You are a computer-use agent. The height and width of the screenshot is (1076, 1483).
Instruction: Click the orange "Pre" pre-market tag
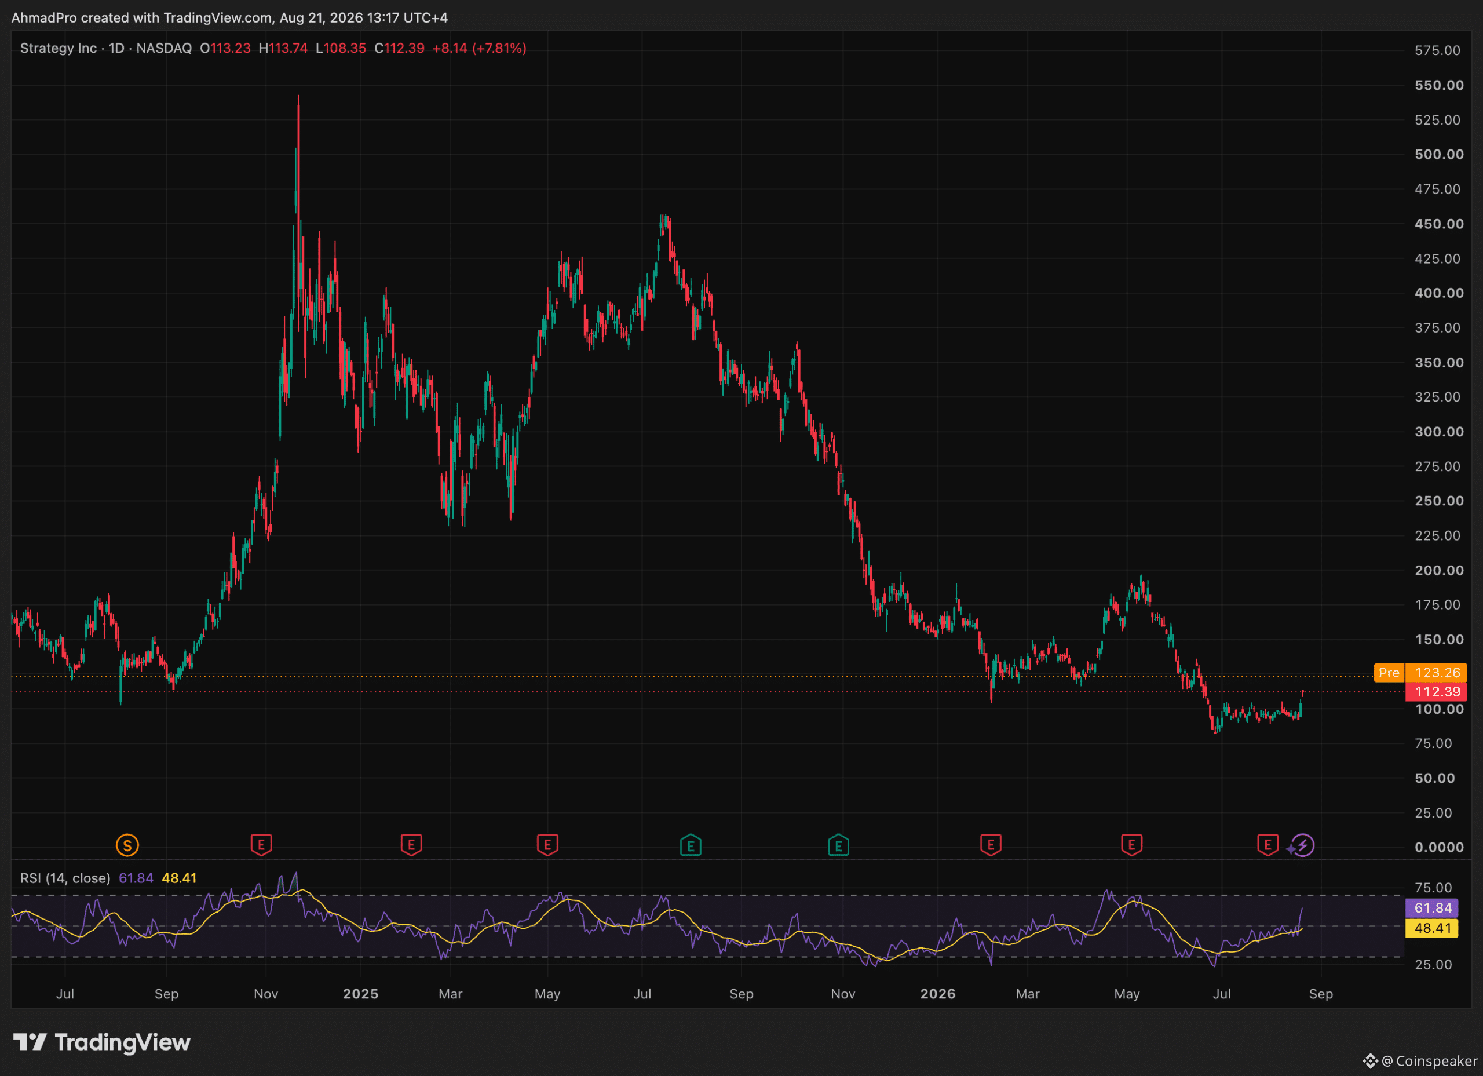point(1390,672)
